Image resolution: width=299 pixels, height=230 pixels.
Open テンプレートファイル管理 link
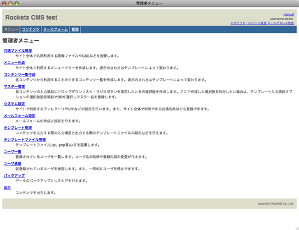(25, 140)
